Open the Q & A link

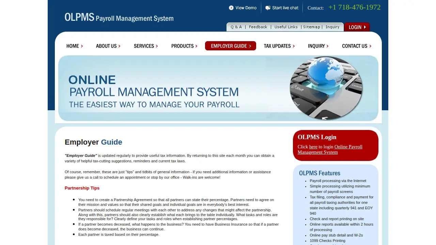click(236, 27)
